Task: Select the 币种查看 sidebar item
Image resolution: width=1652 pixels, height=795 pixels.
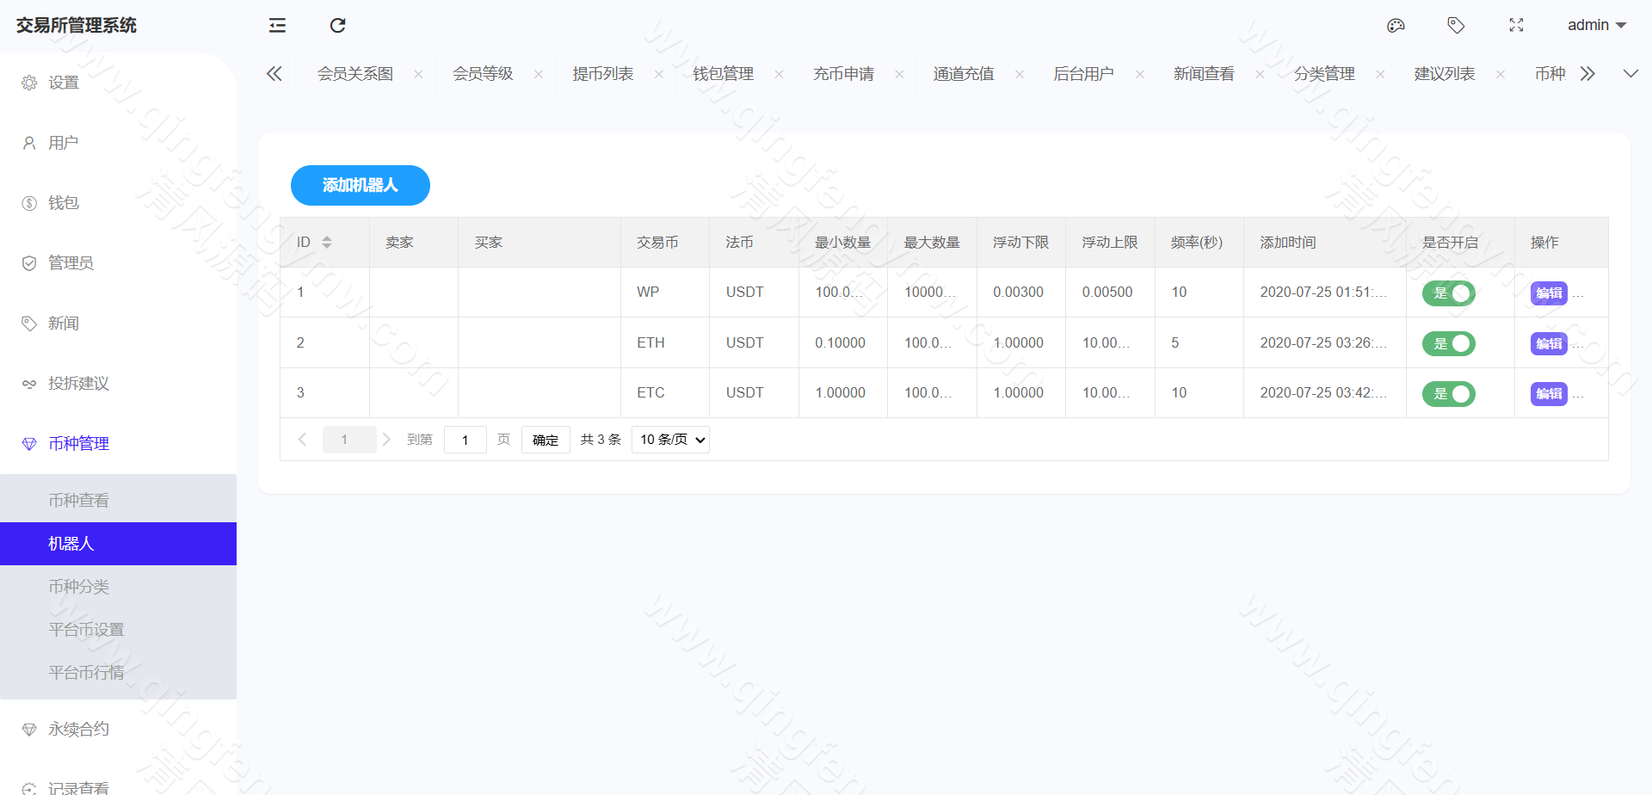Action: 78,499
